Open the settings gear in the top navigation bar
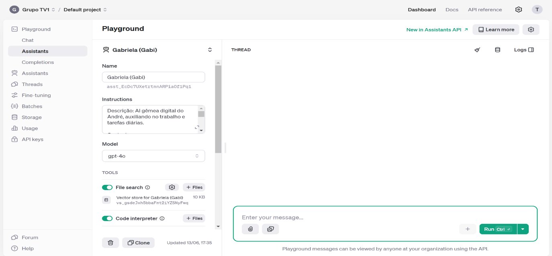 pyautogui.click(x=519, y=10)
